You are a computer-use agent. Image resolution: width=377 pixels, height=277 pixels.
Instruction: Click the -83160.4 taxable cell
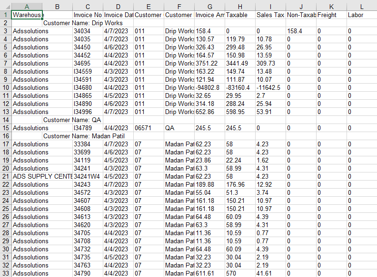point(240,87)
